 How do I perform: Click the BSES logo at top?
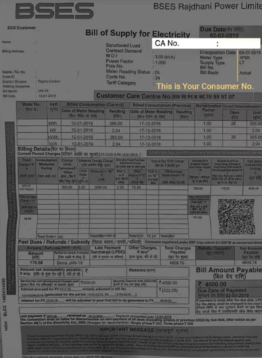tap(55, 11)
